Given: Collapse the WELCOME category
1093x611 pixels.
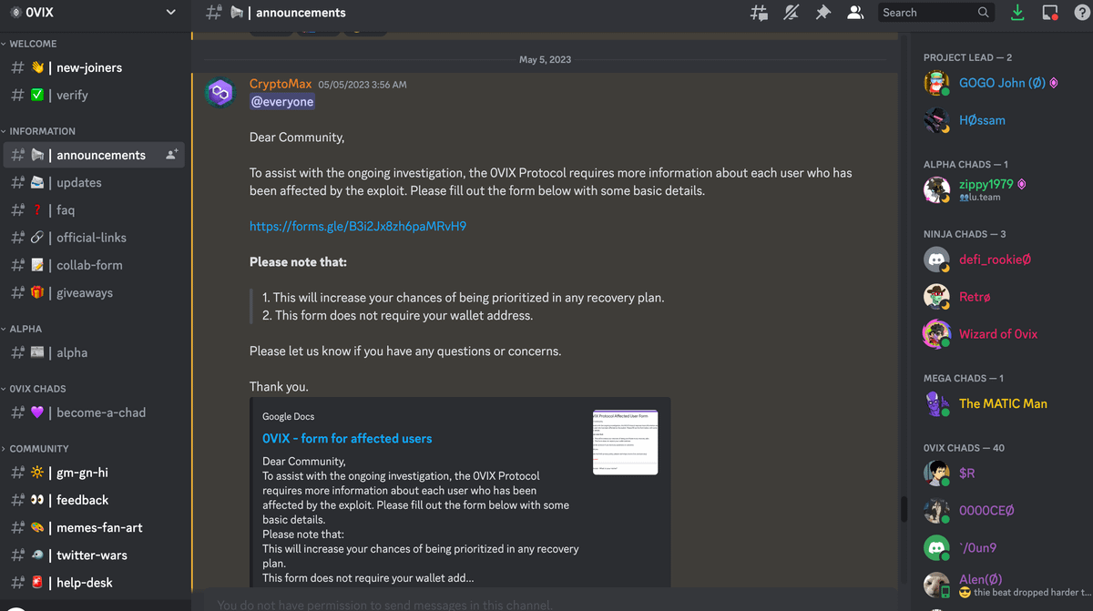Looking at the screenshot, I should [x=33, y=44].
